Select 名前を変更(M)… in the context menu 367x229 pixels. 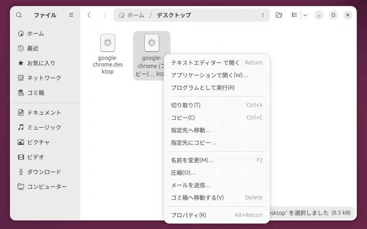(x=192, y=160)
